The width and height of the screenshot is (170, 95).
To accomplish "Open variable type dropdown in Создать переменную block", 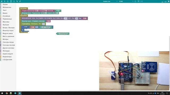I will 44,11.
